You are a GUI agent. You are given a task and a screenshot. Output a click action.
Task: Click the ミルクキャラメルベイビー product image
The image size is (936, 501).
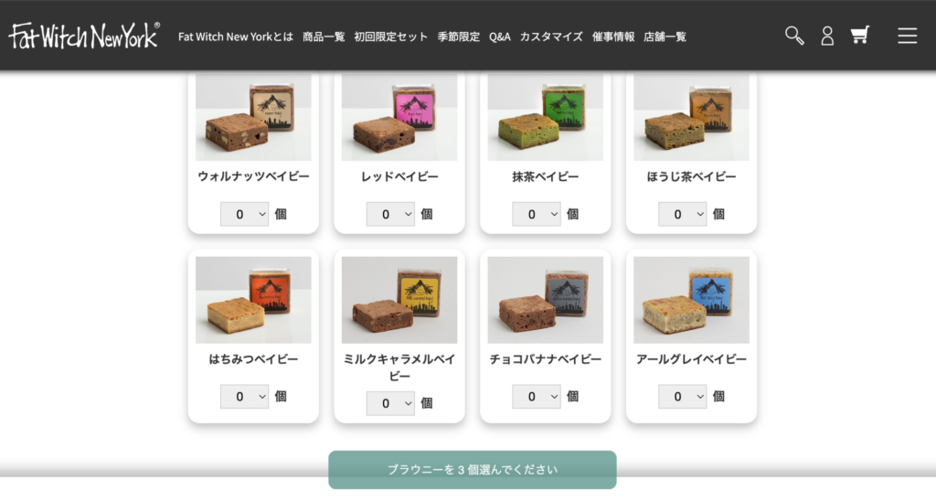[x=399, y=300]
